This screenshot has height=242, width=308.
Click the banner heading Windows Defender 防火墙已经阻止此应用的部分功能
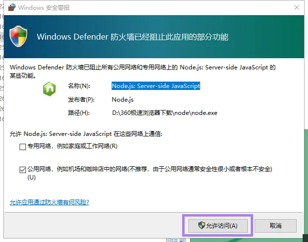(x=133, y=37)
